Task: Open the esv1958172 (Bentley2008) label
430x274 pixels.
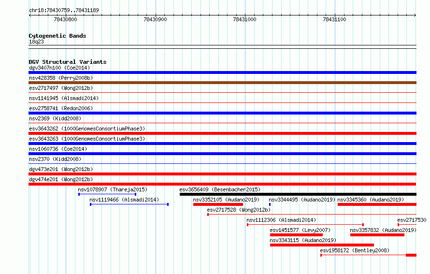Action: tap(355, 250)
